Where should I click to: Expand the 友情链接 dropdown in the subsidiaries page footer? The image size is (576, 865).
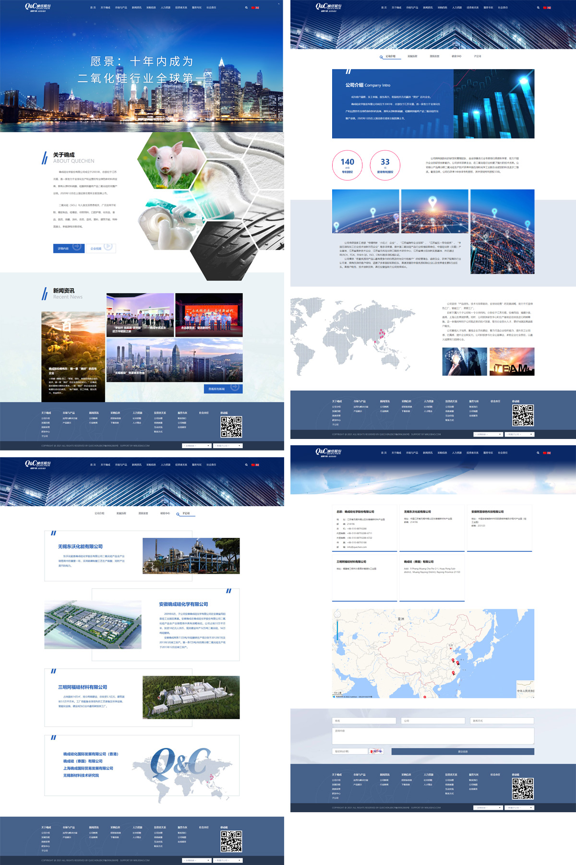coord(196,860)
